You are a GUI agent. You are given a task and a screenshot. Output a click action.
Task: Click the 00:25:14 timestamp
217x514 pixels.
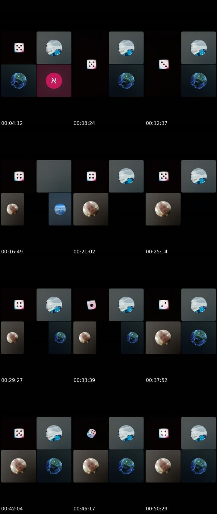point(157,252)
